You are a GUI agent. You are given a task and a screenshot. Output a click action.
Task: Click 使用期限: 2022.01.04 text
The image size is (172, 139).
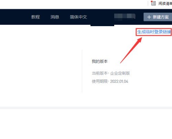[x=110, y=82]
